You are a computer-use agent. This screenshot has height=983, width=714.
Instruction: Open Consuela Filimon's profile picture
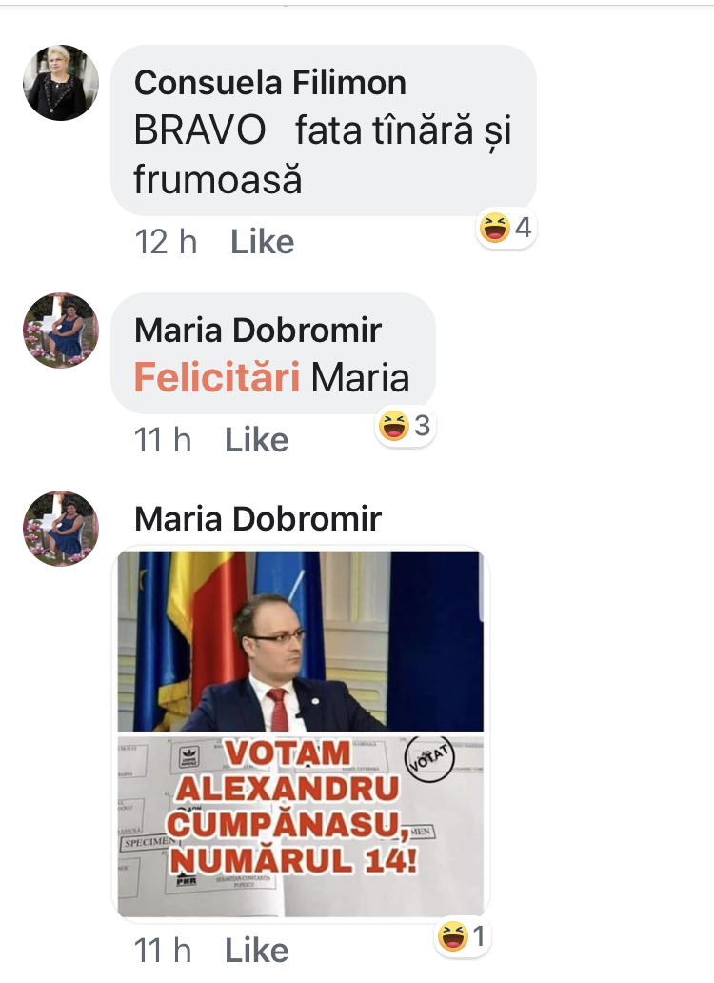(x=61, y=83)
